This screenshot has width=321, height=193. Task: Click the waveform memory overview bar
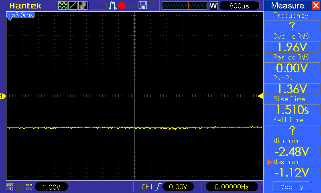click(x=185, y=6)
